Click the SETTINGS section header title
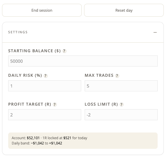 pyautogui.click(x=18, y=32)
